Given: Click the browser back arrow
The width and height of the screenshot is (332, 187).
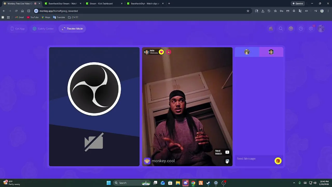Looking at the screenshot, I should coord(4,11).
